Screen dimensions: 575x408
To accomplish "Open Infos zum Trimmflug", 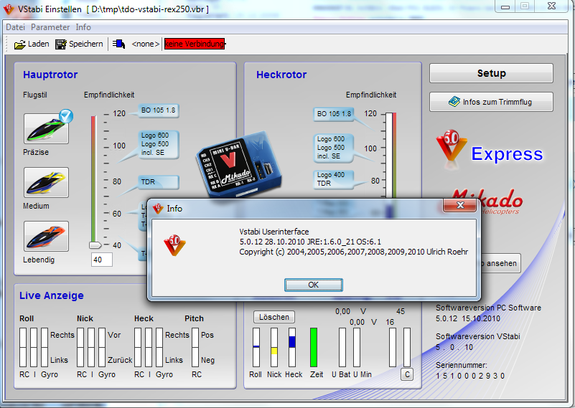I will tap(492, 102).
